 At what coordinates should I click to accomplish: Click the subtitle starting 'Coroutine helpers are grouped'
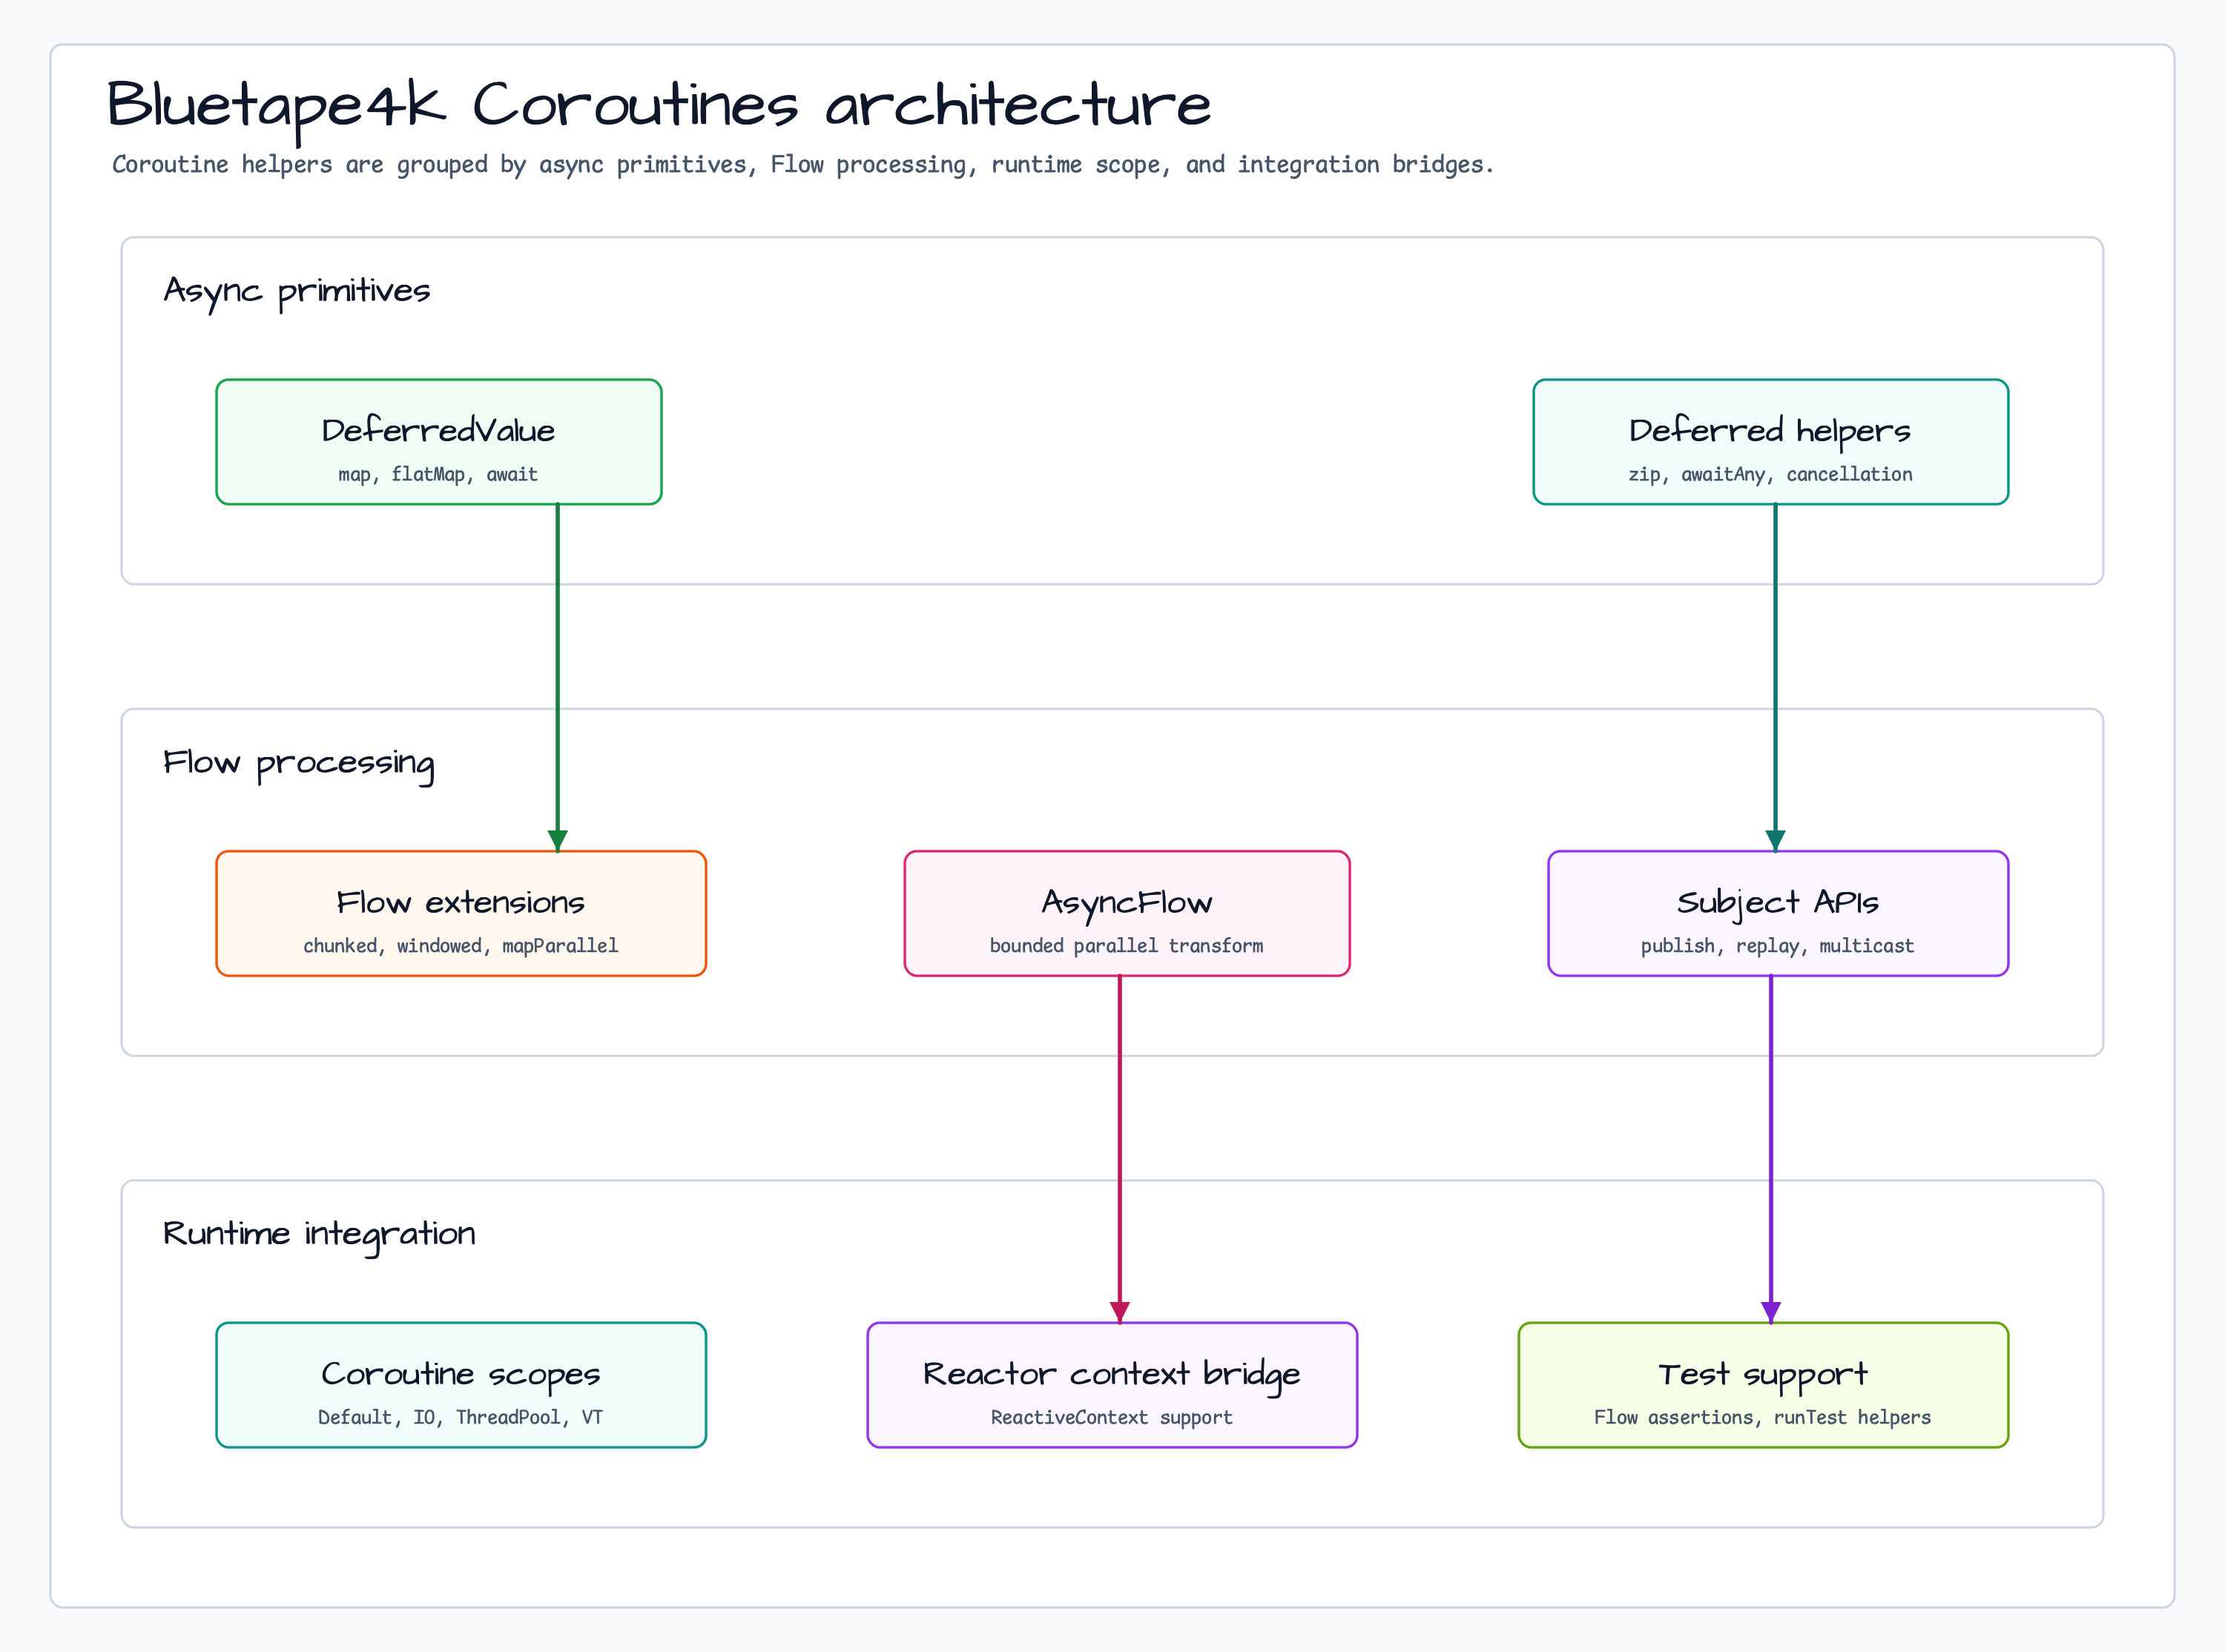[x=803, y=165]
